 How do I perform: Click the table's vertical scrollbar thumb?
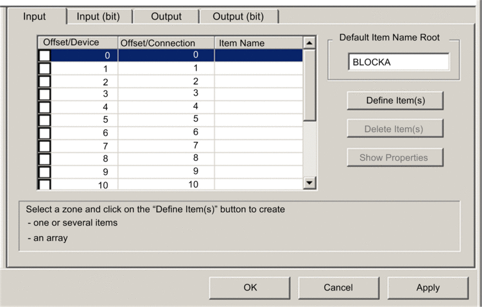click(310, 86)
